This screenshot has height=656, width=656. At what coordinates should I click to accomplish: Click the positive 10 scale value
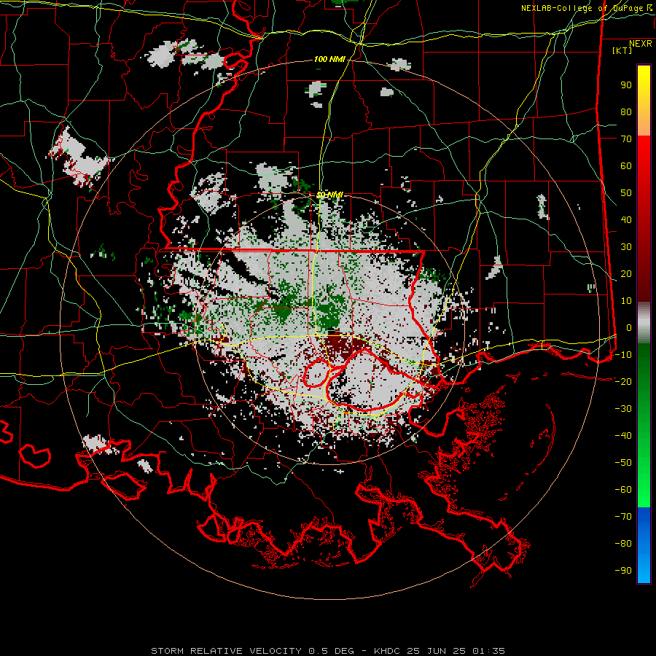(x=626, y=301)
